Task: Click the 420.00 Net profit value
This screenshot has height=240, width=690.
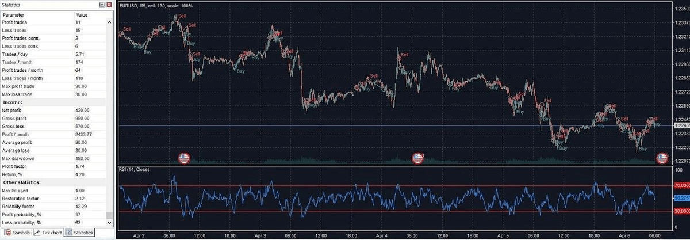Action: coord(82,110)
